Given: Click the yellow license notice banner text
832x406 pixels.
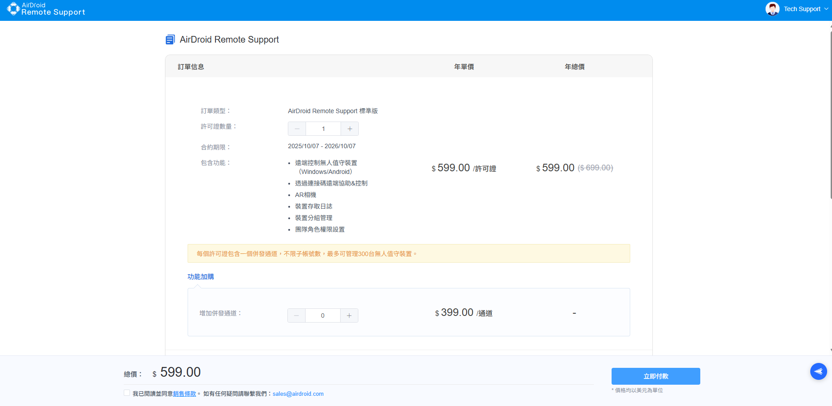Looking at the screenshot, I should pos(306,254).
